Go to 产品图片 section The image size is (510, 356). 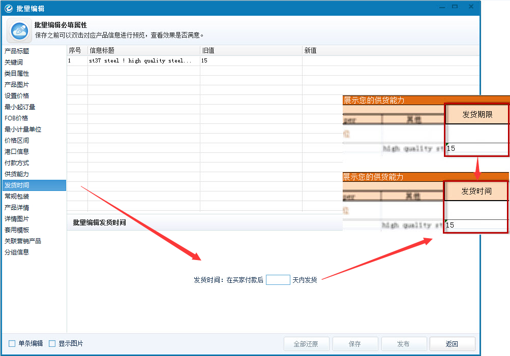(17, 85)
